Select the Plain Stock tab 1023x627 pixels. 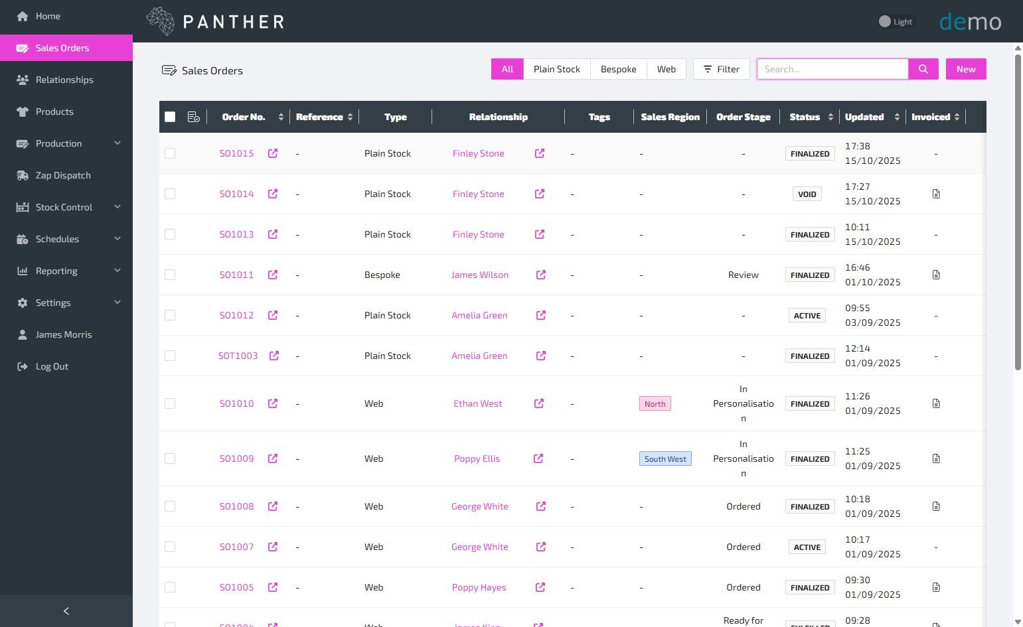pos(557,69)
